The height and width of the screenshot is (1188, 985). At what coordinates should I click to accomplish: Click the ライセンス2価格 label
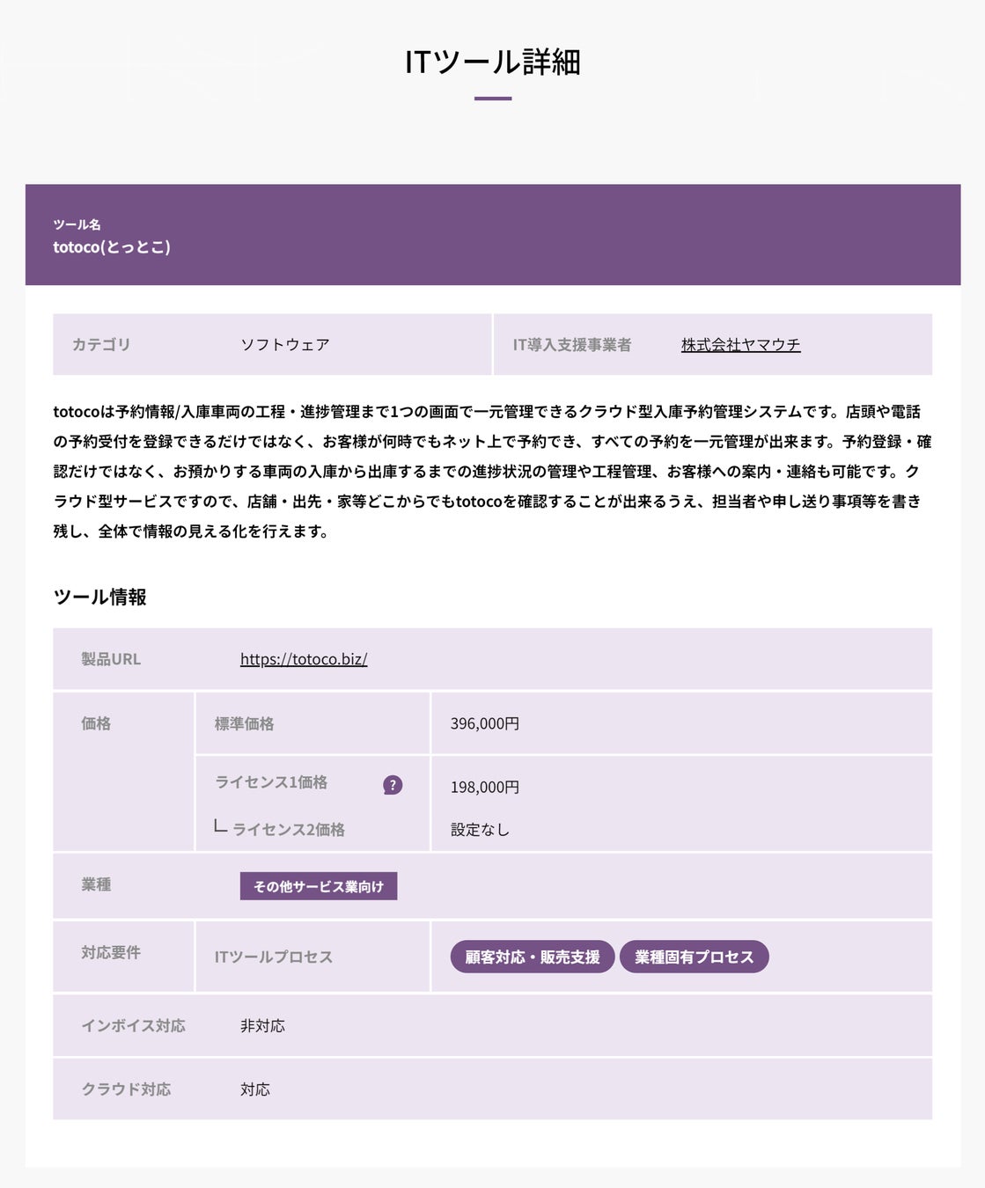pyautogui.click(x=289, y=830)
